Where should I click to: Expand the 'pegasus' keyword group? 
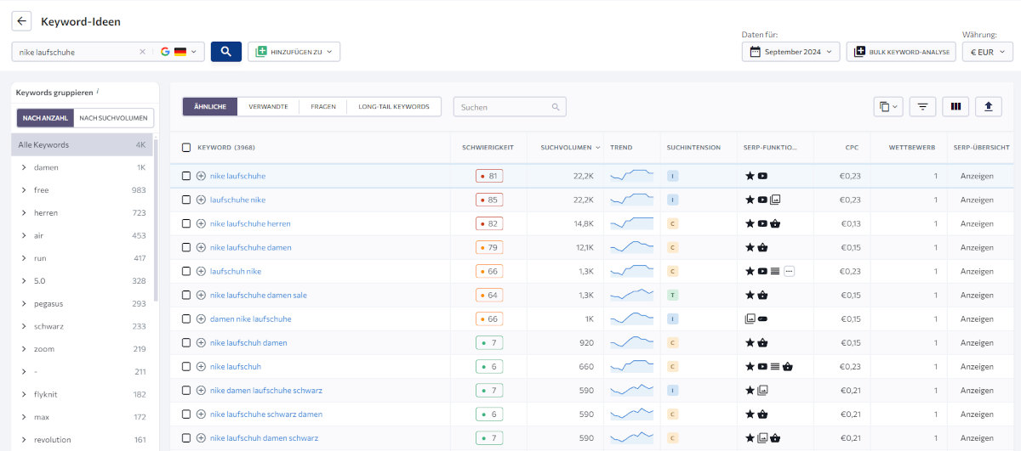point(24,303)
